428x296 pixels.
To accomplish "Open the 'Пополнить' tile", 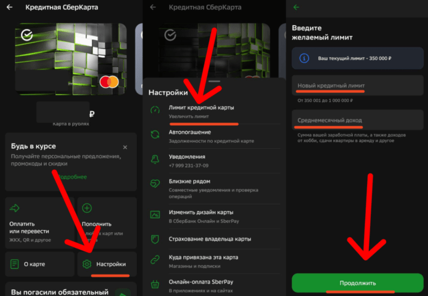I will (x=107, y=223).
